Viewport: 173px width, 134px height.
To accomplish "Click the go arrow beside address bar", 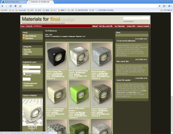I will (x=160, y=6).
